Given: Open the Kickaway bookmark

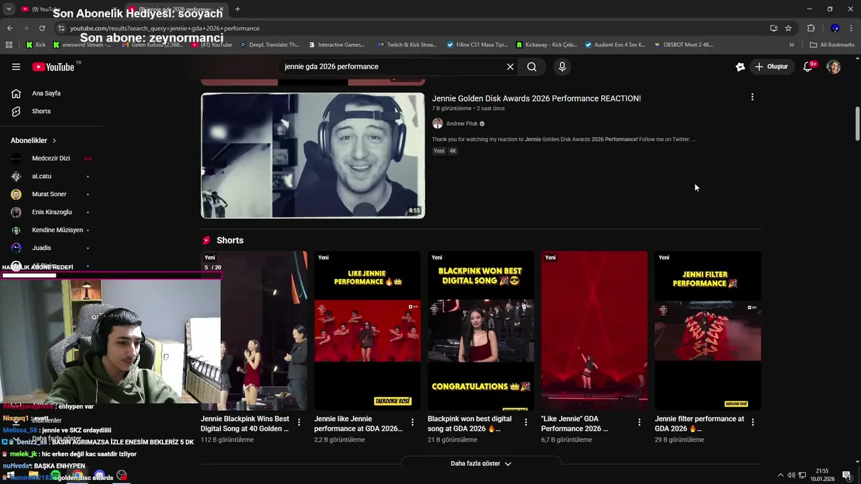Looking at the screenshot, I should [547, 45].
